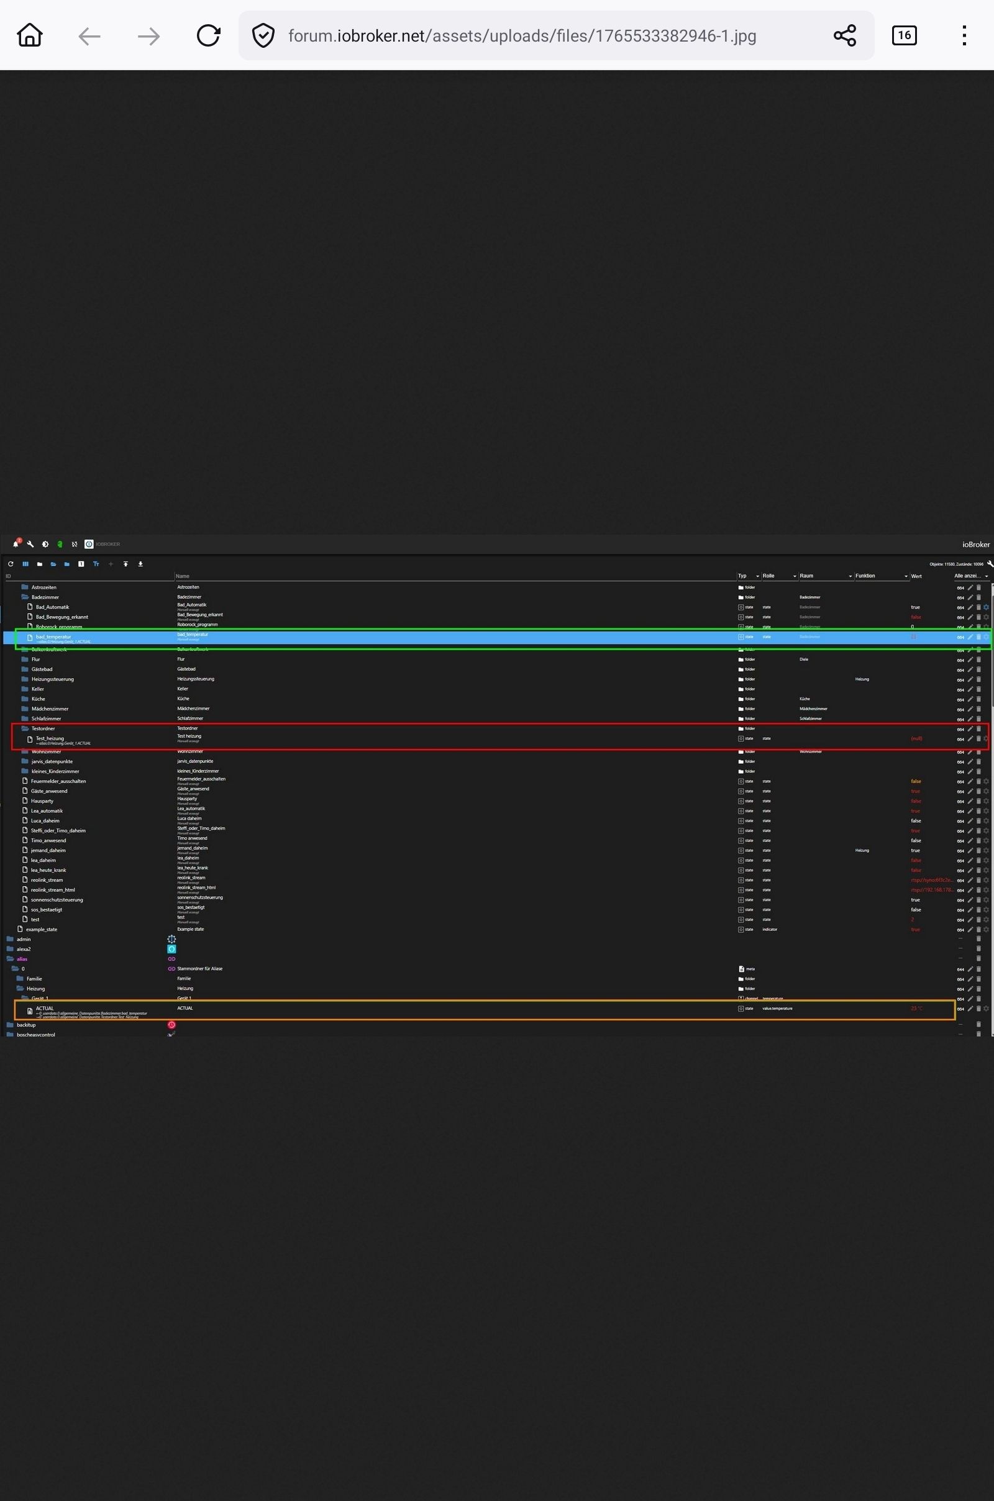Select the IOBROKER tab in the header
994x1501 pixels.
[x=103, y=543]
